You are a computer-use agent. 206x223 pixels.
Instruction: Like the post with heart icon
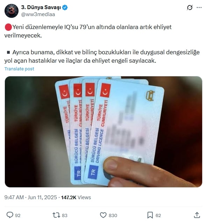(x=103, y=215)
